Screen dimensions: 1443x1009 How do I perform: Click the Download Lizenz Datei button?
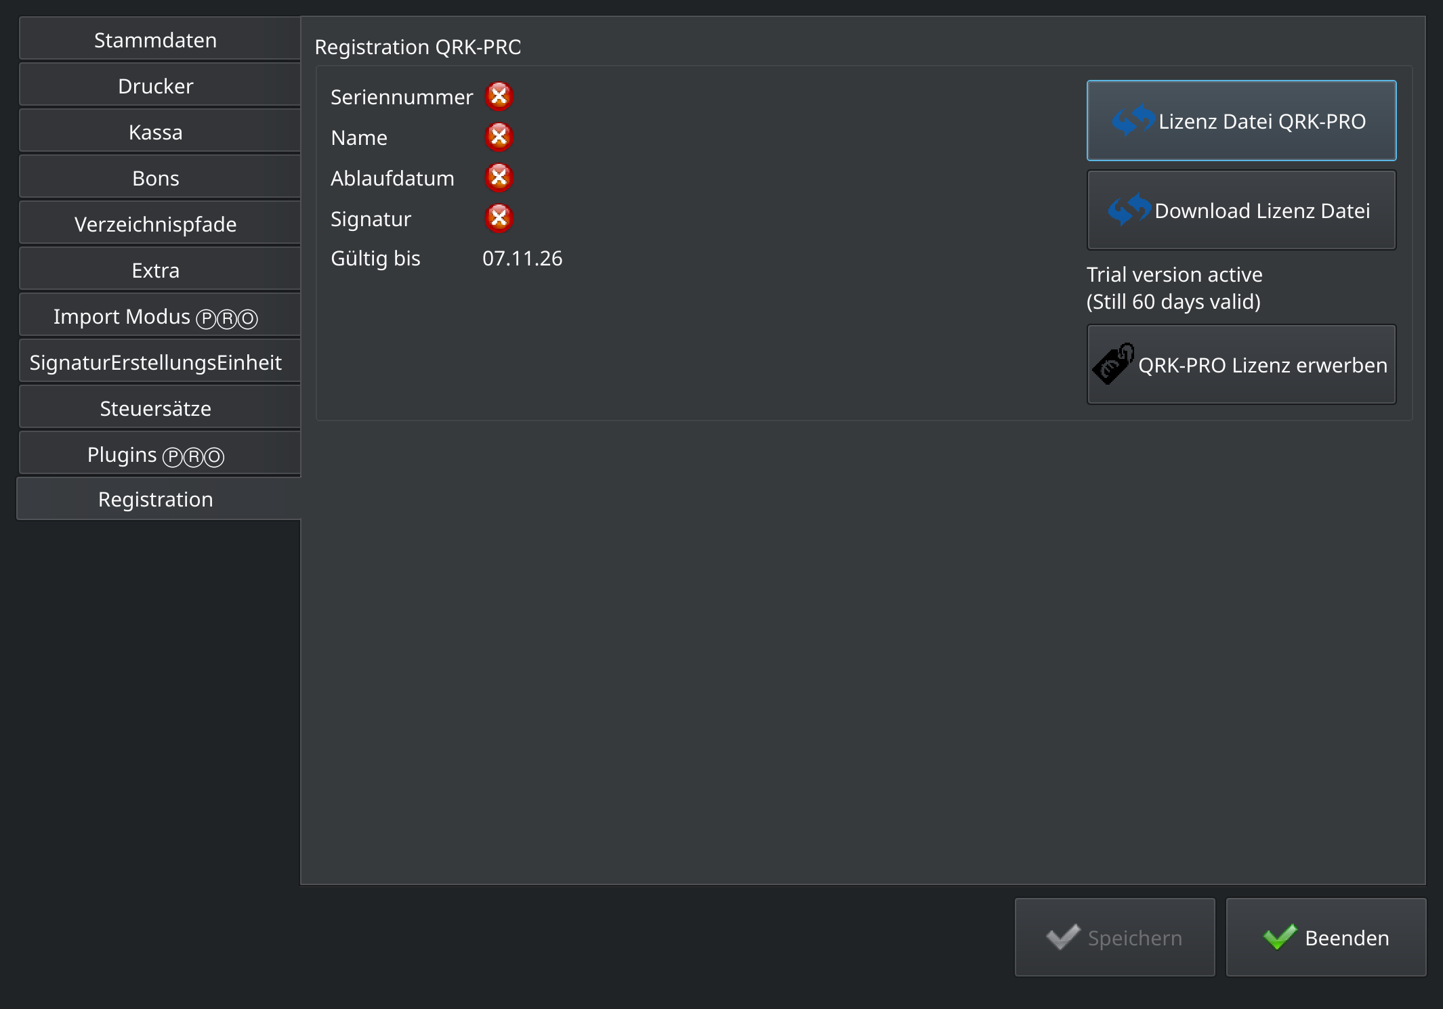pyautogui.click(x=1241, y=210)
